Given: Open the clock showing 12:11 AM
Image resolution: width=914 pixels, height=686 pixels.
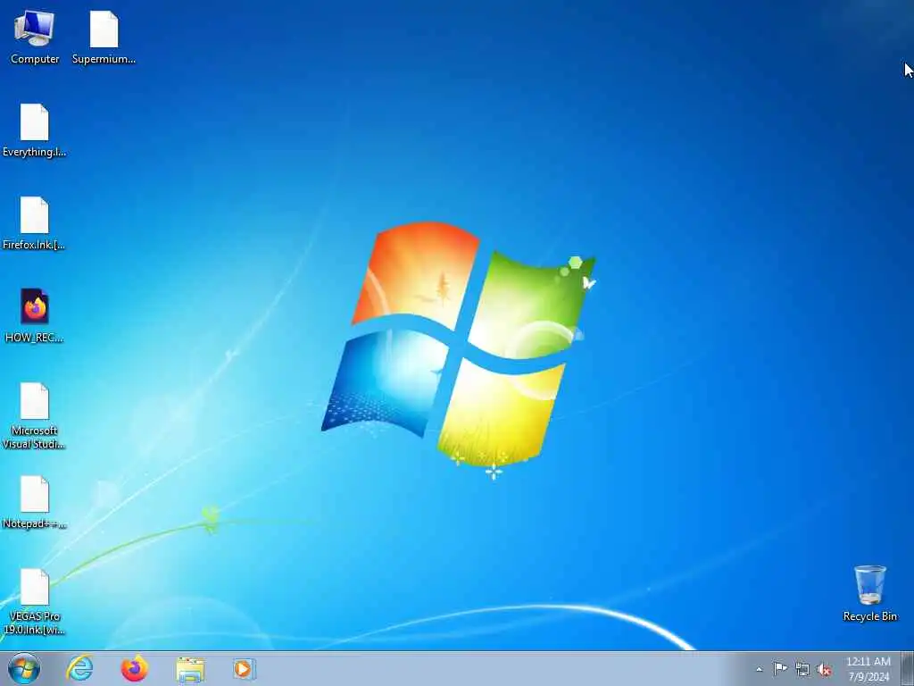Looking at the screenshot, I should tap(868, 669).
